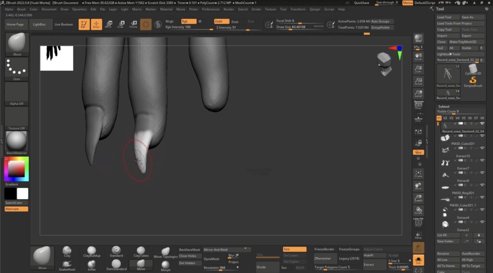This screenshot has height=273, width=493.
Task: Open the Dots stroke type picker
Action: pos(16,69)
